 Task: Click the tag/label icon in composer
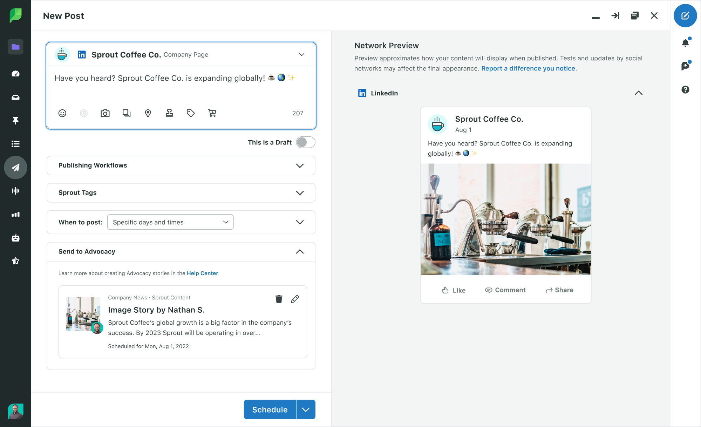click(191, 113)
